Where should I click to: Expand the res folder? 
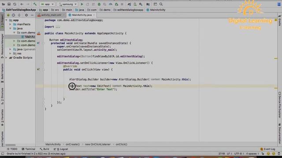coord(11,54)
